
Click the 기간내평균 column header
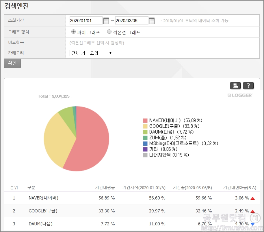[x=105, y=188]
